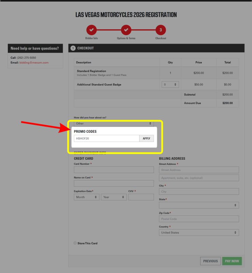Open the bidding@mecum.com email link
Screen dimensions: 252x273
pyautogui.click(x=34, y=62)
